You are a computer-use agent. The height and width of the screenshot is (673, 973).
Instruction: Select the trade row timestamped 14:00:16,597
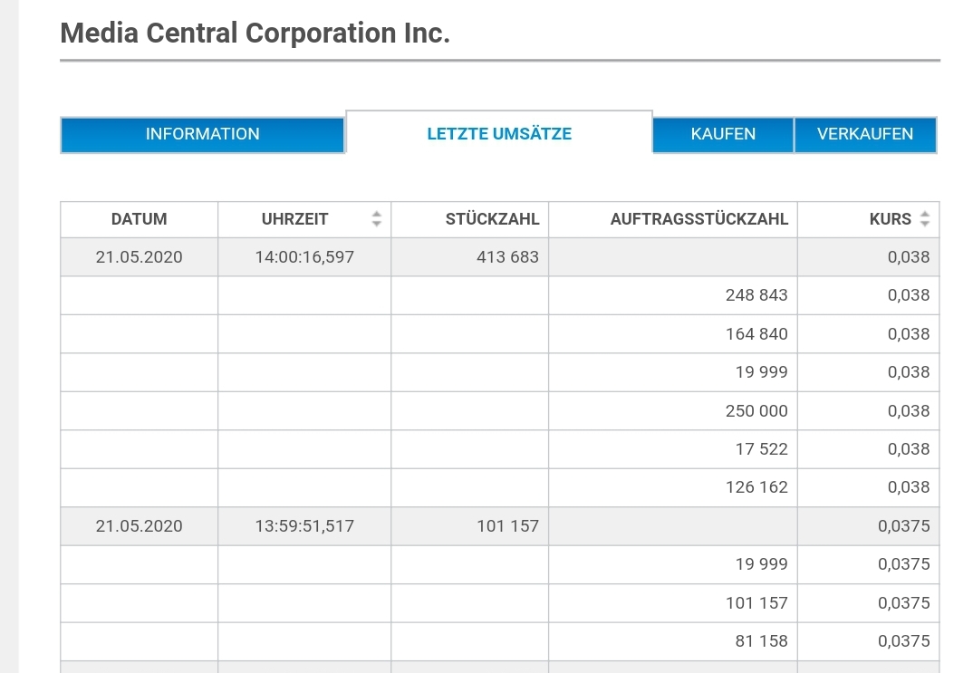tap(304, 256)
